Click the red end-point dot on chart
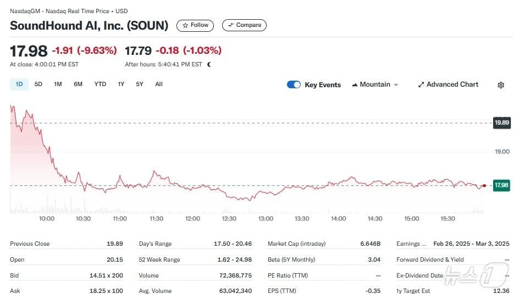This screenshot has height=294, width=514. click(x=483, y=186)
